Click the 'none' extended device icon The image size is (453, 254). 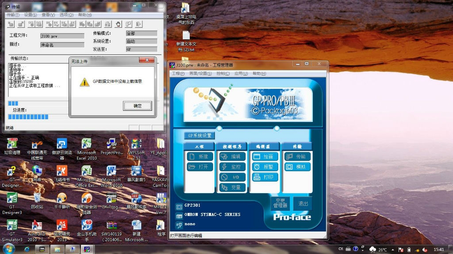coord(179,225)
